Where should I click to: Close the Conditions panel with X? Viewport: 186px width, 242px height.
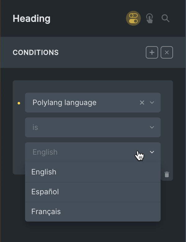tap(167, 53)
